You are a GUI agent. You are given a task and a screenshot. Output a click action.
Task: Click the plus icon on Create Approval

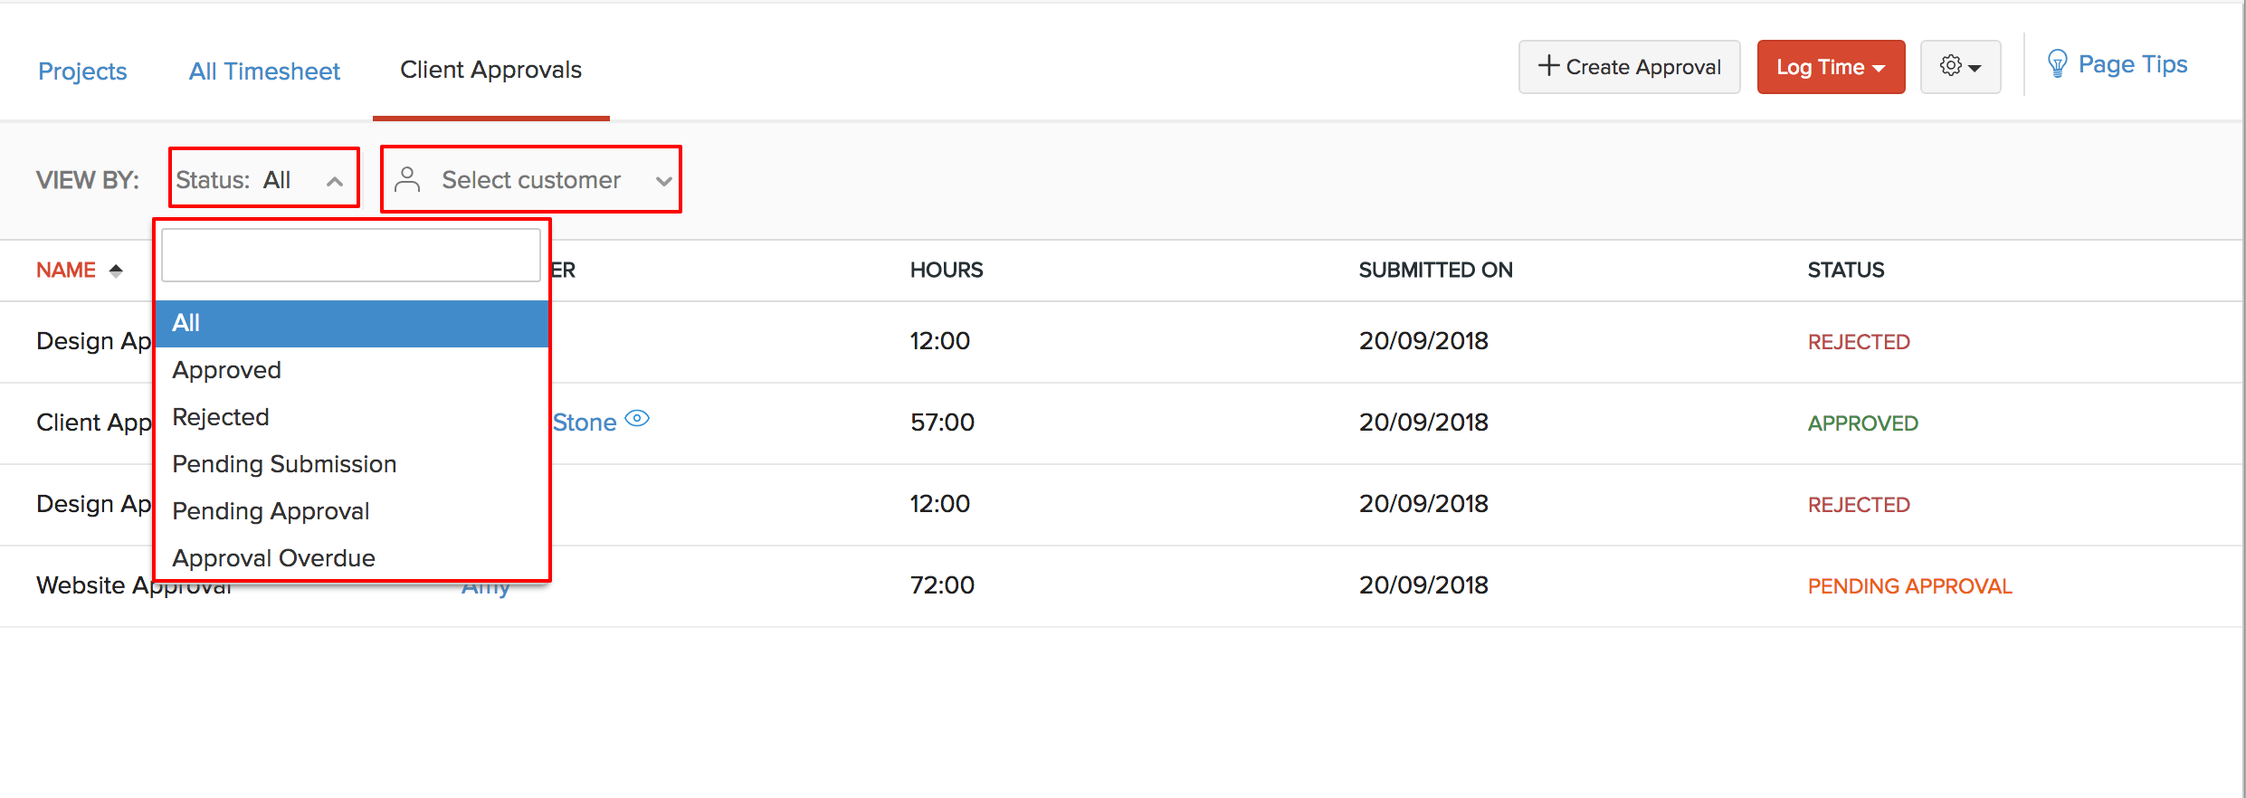1548,66
